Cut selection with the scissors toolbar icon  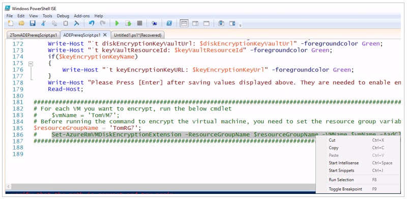44,23
